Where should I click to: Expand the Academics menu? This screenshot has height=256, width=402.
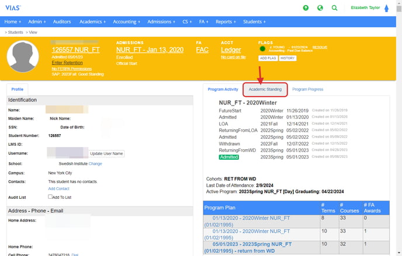(x=92, y=22)
